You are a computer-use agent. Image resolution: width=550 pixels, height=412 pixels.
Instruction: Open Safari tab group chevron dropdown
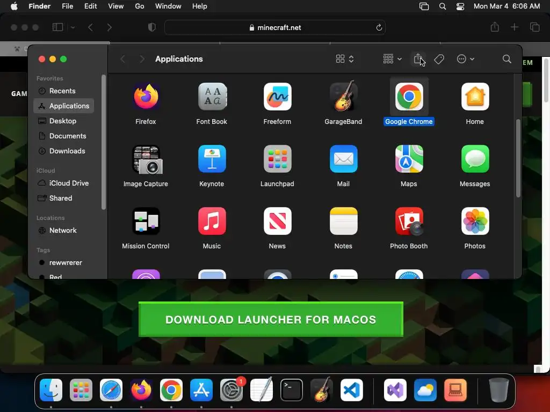[x=73, y=27]
